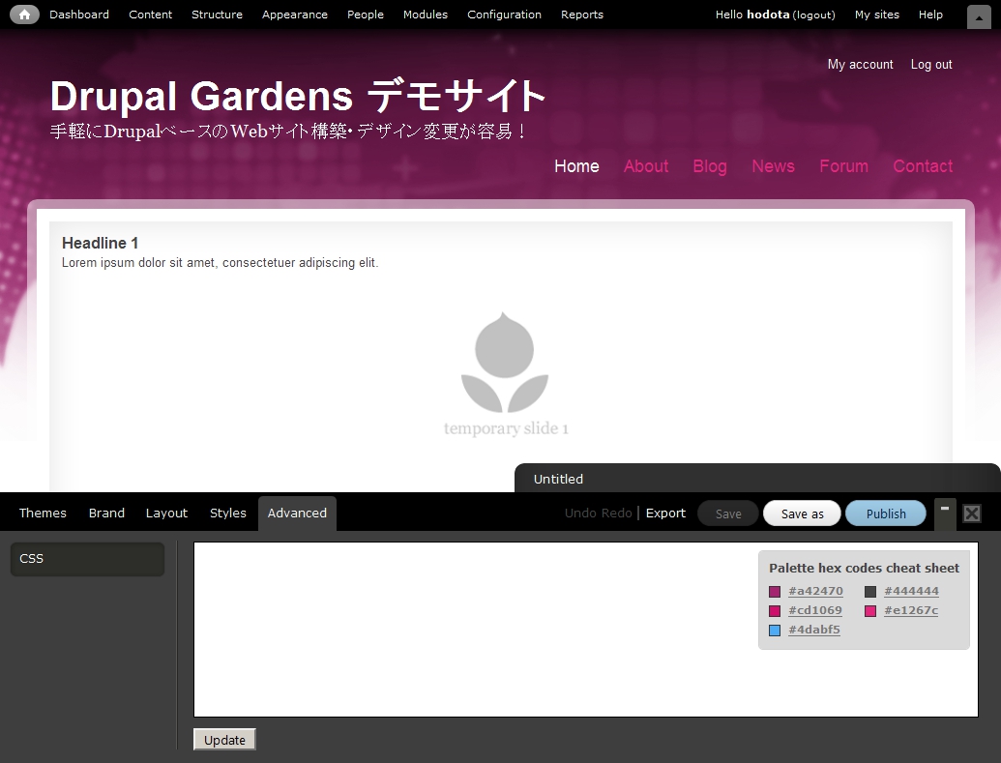
Task: Navigate to Forum page
Action: (843, 166)
